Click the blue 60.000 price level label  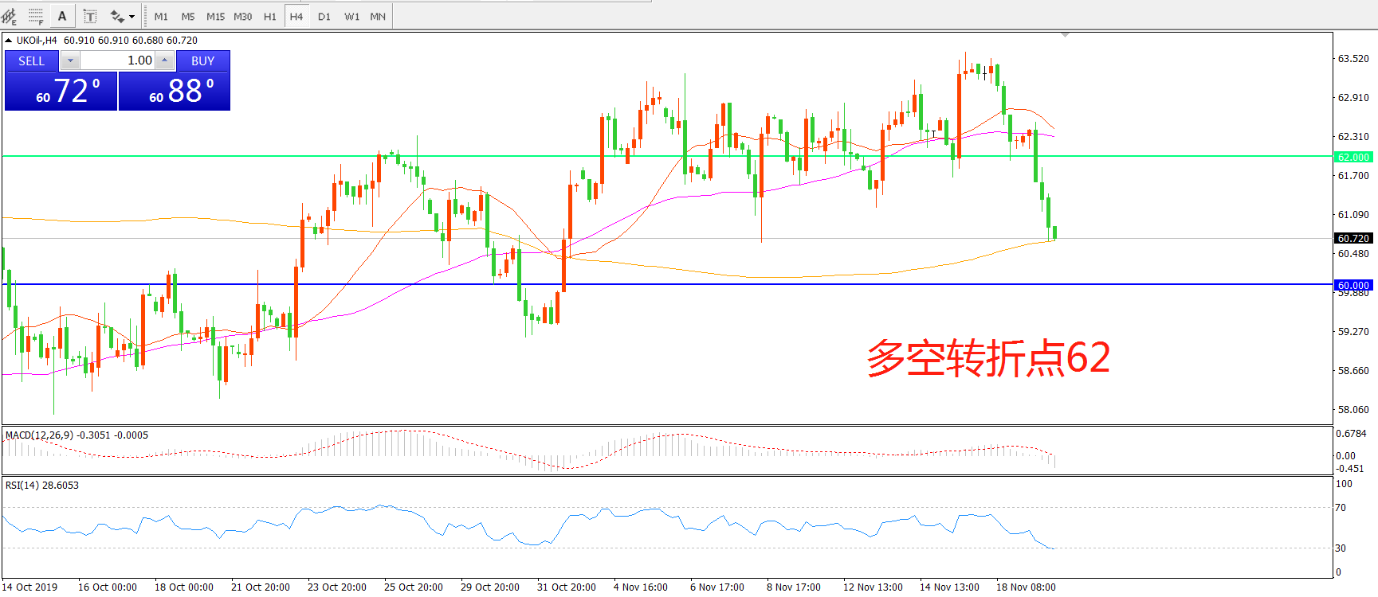point(1353,285)
